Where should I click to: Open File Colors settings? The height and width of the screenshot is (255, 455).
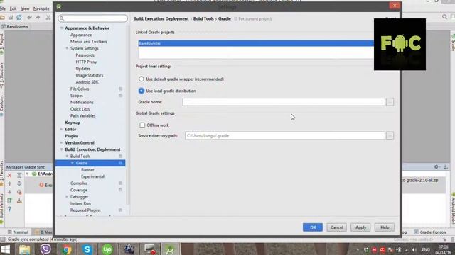tap(80, 89)
